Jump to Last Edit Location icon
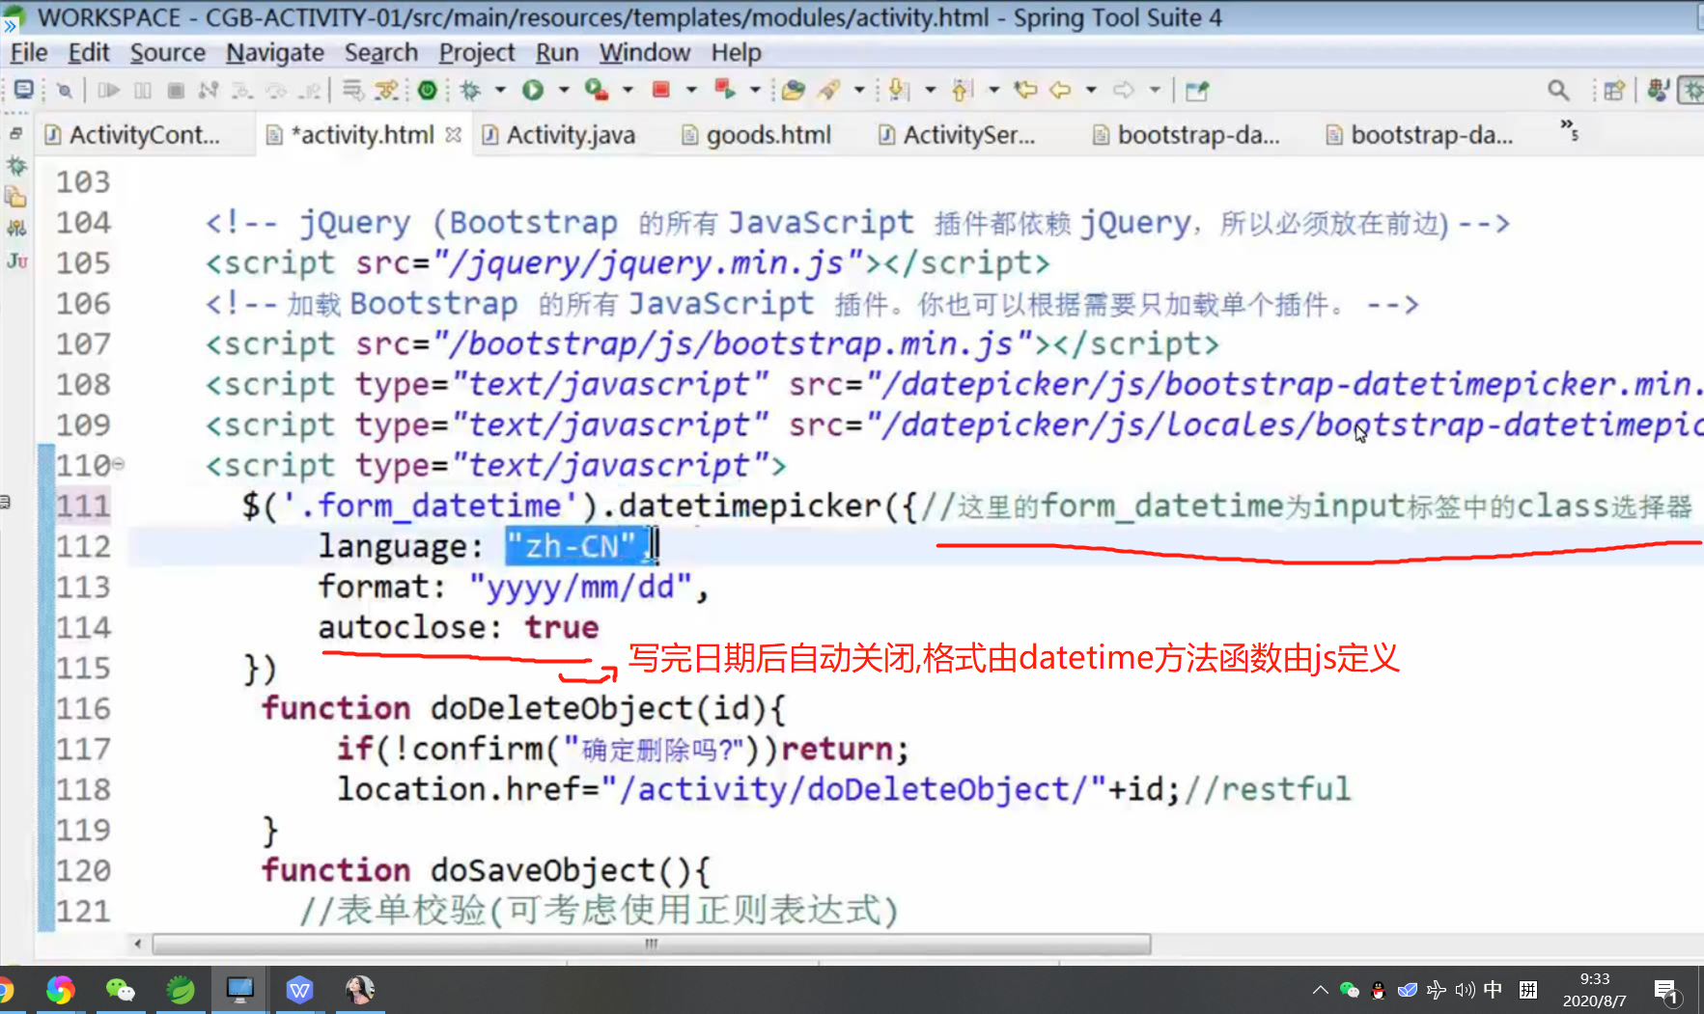1704x1014 pixels. (1025, 90)
